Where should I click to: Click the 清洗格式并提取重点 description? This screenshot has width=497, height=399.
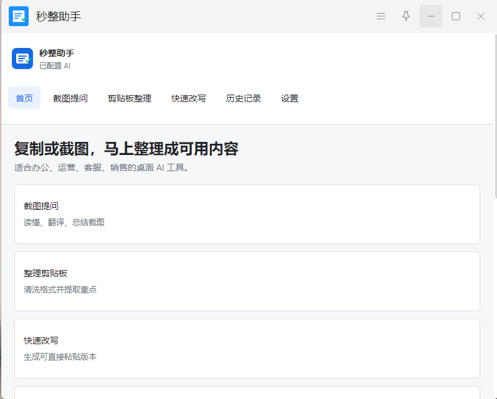pos(60,289)
